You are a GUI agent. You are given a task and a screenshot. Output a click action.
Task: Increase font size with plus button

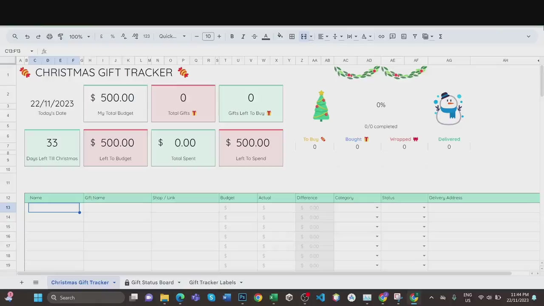[x=219, y=37]
